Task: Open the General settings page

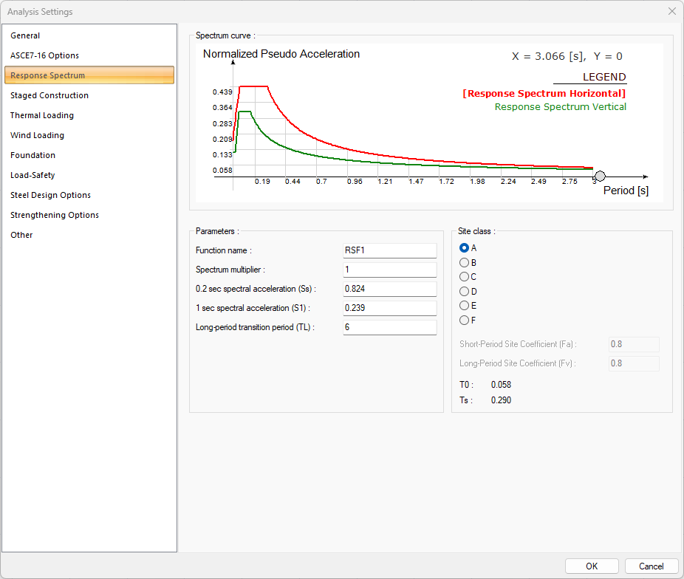Action: click(25, 35)
